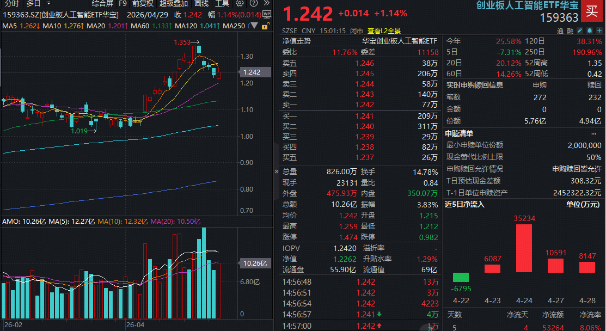Open 画线 drawing tools
The height and width of the screenshot is (331, 606).
[x=201, y=3]
